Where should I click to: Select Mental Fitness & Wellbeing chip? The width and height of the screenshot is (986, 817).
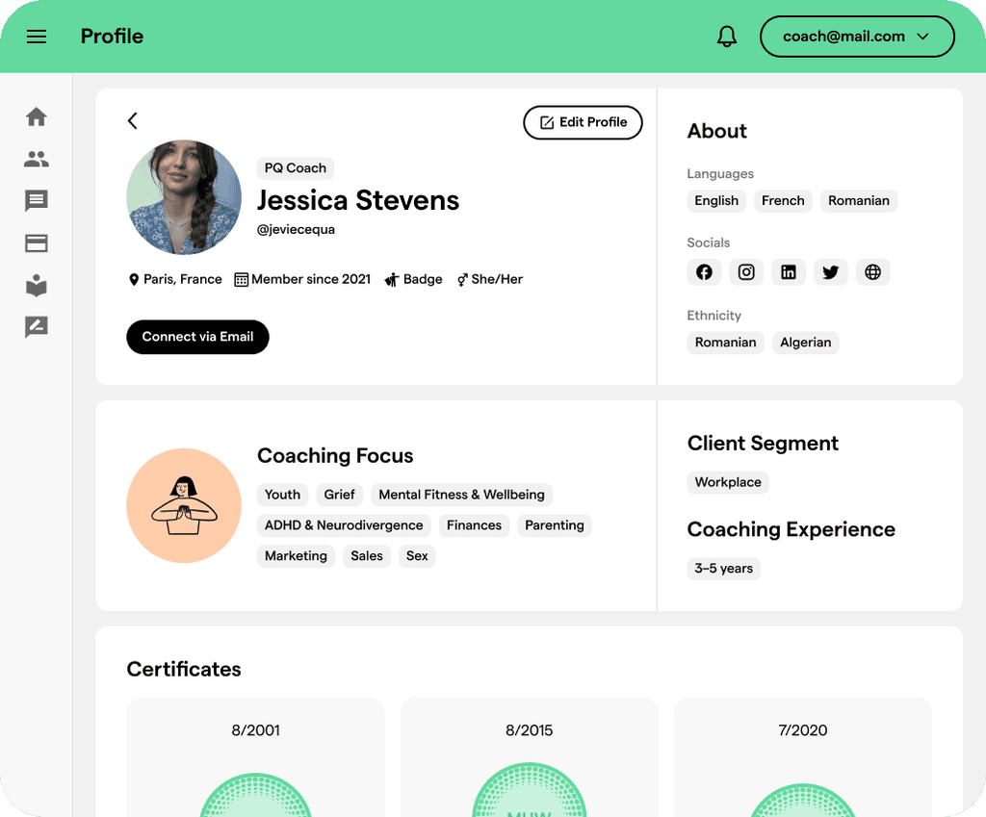pos(461,495)
